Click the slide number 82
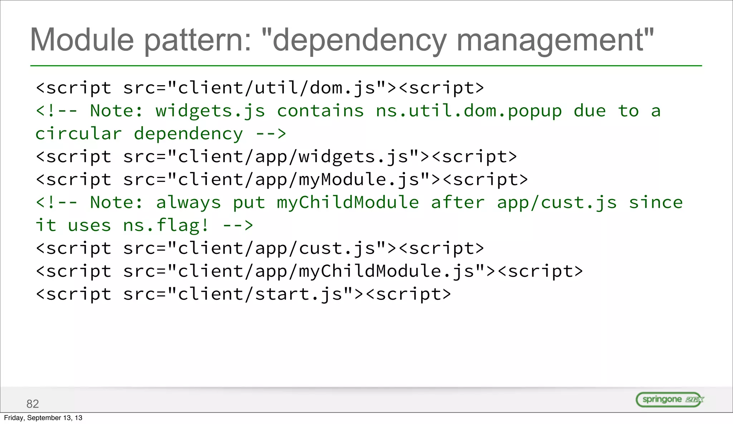This screenshot has width=733, height=424. coord(33,404)
